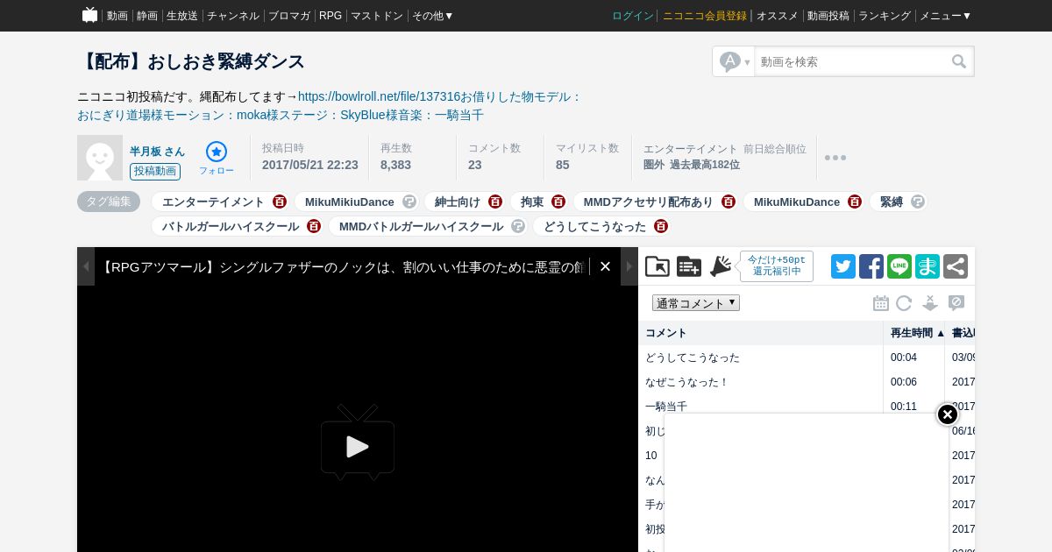This screenshot has height=552, width=1052.
Task: Open the past-comments calendar icon
Action: [x=881, y=303]
